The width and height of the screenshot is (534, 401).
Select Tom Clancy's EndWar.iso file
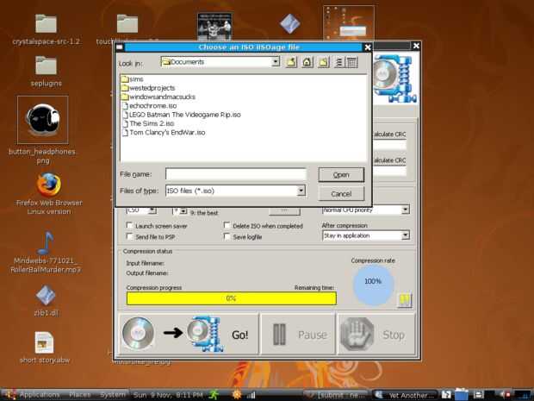pyautogui.click(x=164, y=132)
